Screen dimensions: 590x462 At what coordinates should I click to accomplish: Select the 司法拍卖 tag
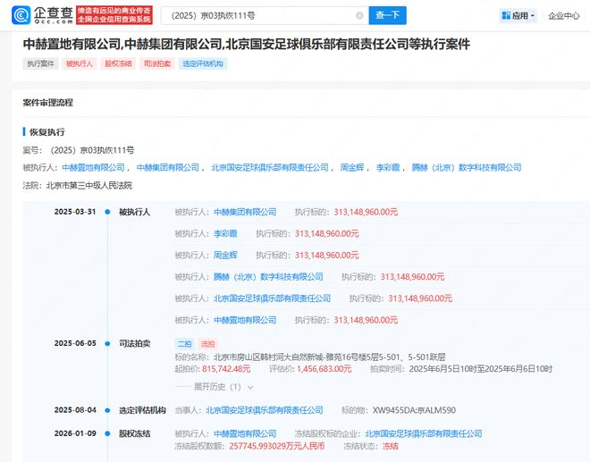(156, 64)
